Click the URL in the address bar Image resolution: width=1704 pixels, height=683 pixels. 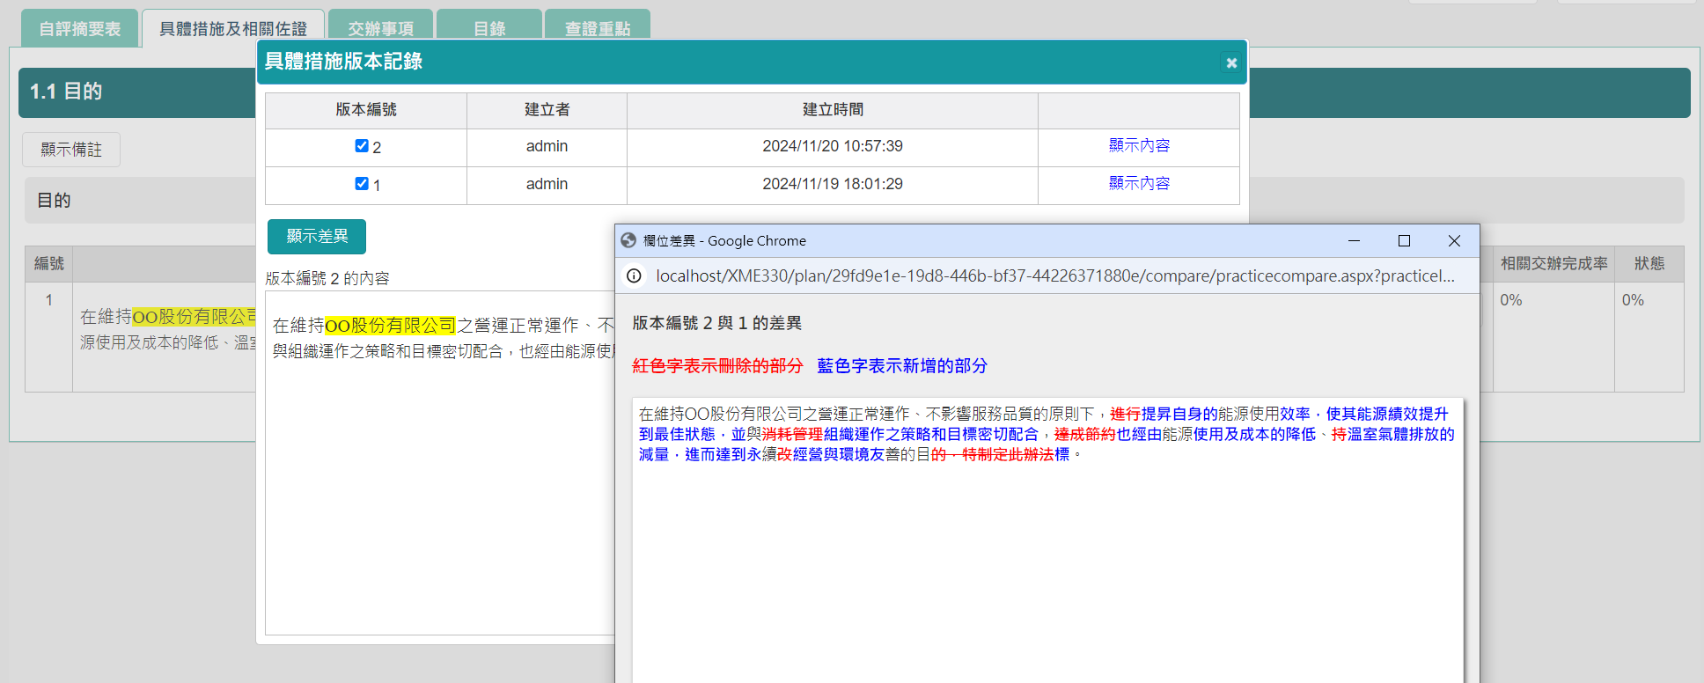point(1054,276)
